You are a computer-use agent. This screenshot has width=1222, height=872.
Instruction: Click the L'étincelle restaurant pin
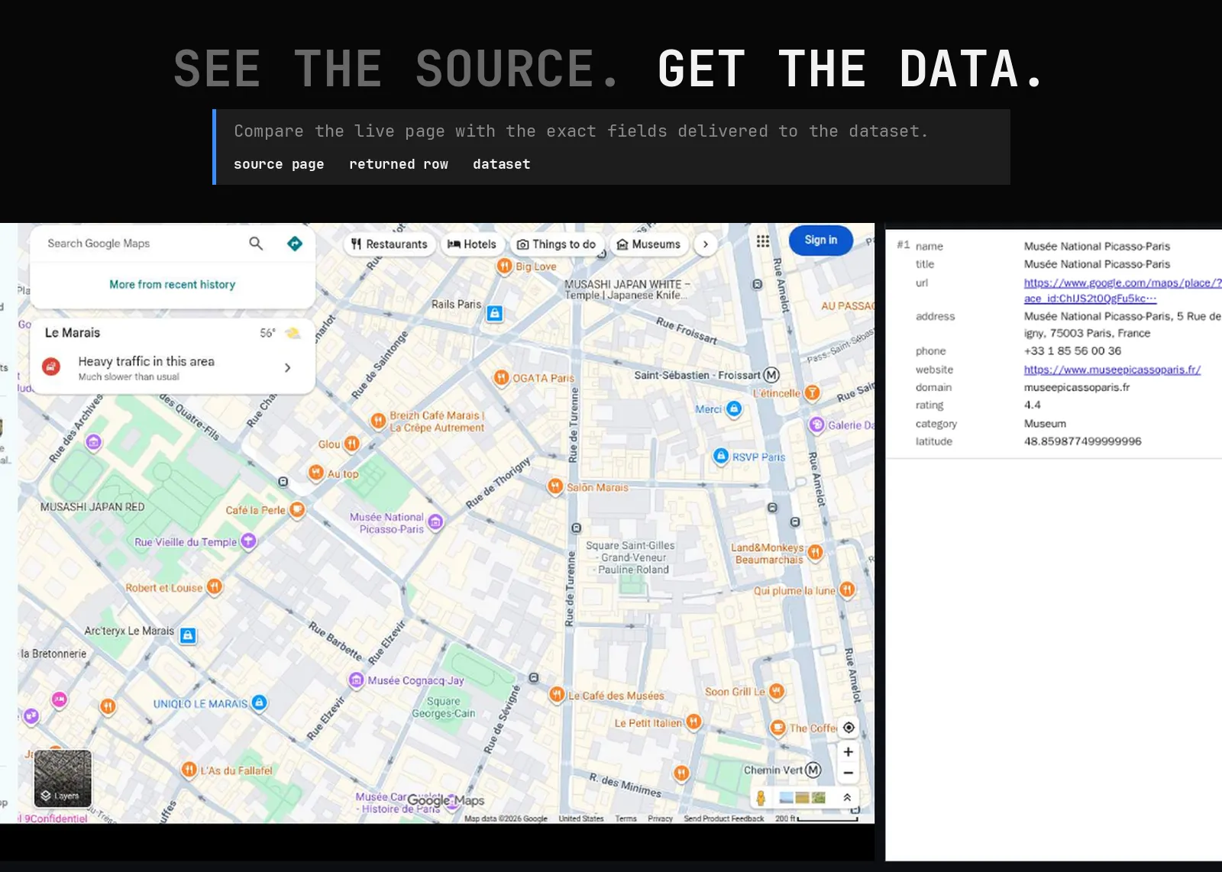(x=812, y=392)
